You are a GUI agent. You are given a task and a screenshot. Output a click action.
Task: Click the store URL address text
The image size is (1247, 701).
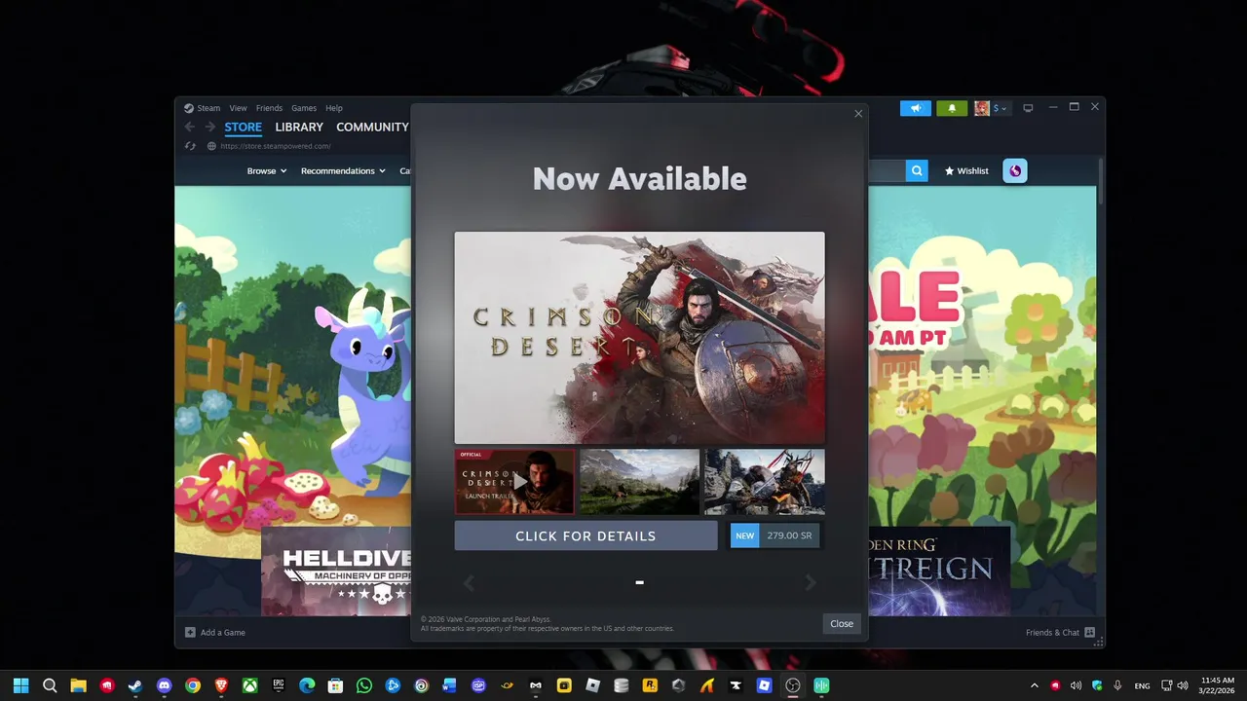coord(276,146)
